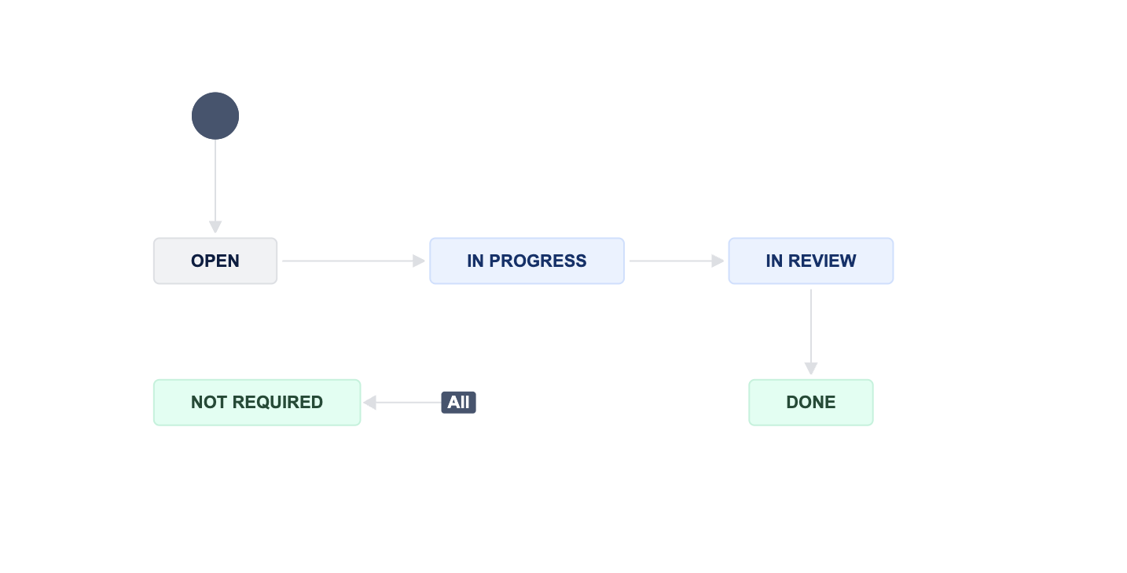This screenshot has width=1127, height=573.
Task: Click the arrowhead pointing into OPEN status
Action: coord(215,227)
